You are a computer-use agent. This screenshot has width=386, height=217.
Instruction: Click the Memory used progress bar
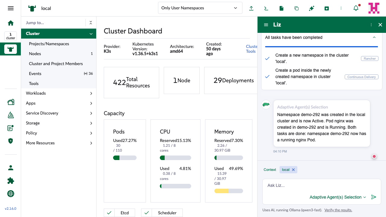click(229, 191)
